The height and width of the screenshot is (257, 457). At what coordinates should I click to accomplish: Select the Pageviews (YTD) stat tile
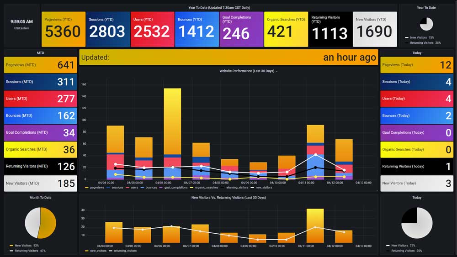(x=64, y=29)
